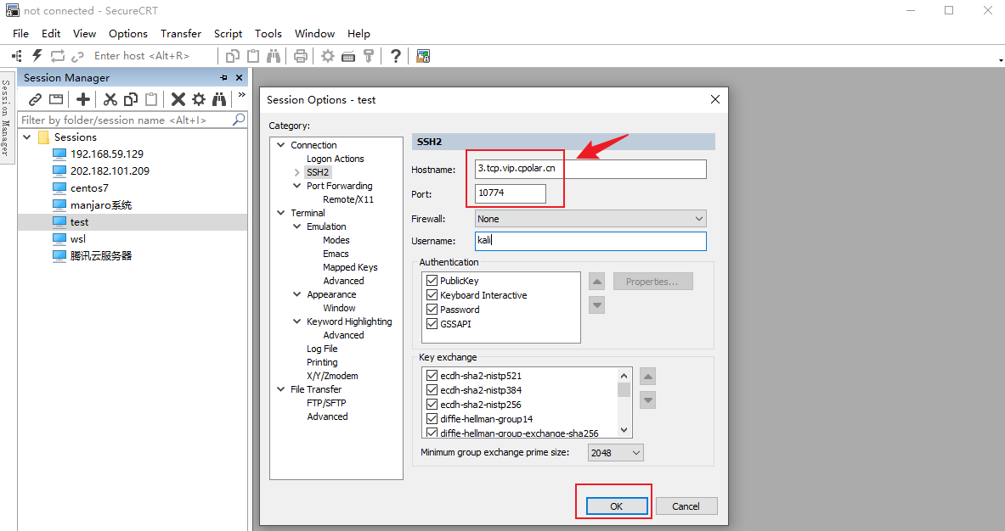Toggle the Password authentication checkbox
1005x531 pixels.
click(x=432, y=310)
